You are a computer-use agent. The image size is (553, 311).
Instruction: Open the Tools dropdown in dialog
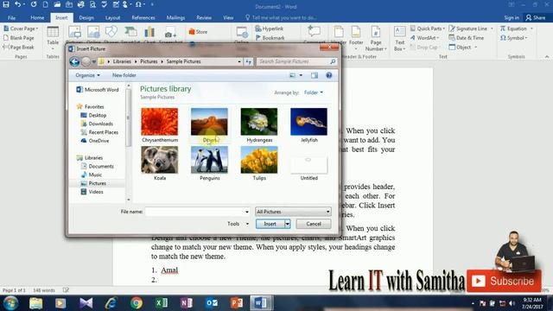pyautogui.click(x=238, y=224)
